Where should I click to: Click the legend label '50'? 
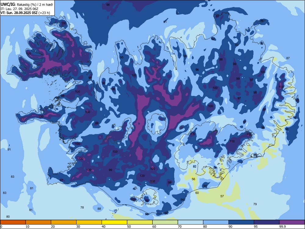click(x=129, y=227)
